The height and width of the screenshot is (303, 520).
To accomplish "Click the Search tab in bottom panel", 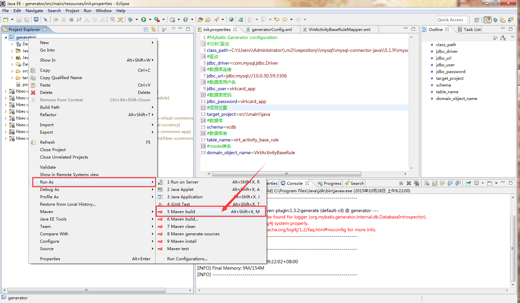I will click(354, 183).
